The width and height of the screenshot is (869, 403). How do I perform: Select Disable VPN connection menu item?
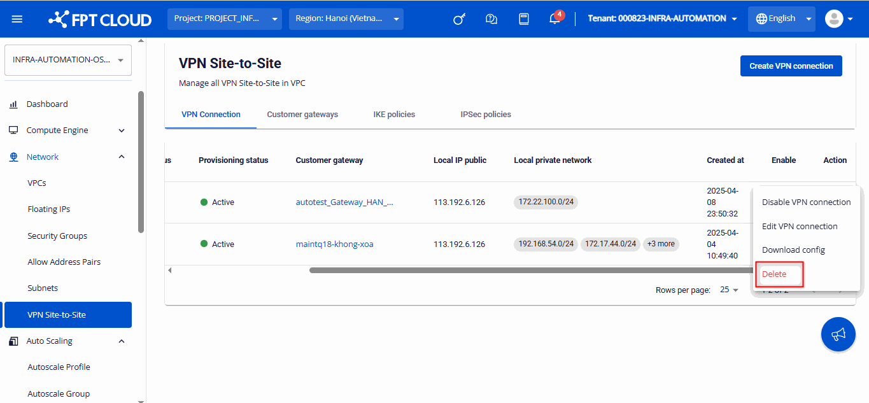pos(806,202)
